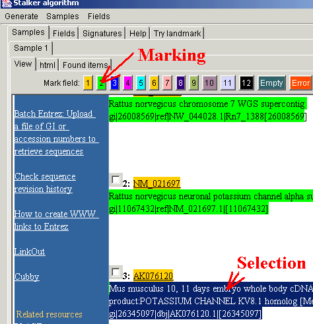Pick cyan mark field 5
313x324 pixels.
[x=141, y=83]
